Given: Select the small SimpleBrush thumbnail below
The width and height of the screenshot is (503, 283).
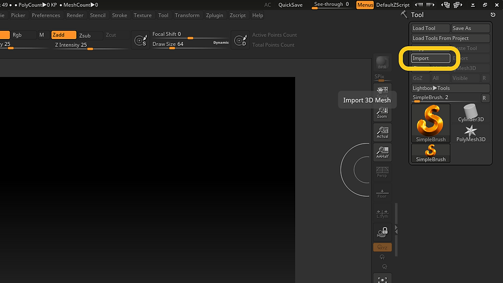Looking at the screenshot, I should (x=431, y=153).
